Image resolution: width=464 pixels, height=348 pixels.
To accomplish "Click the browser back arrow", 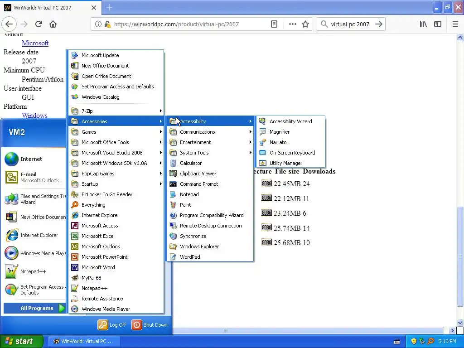I will (9, 24).
